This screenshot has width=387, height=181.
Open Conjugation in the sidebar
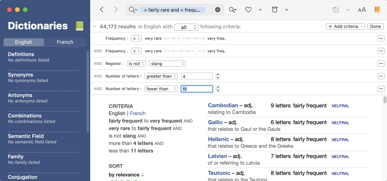[x=22, y=177]
